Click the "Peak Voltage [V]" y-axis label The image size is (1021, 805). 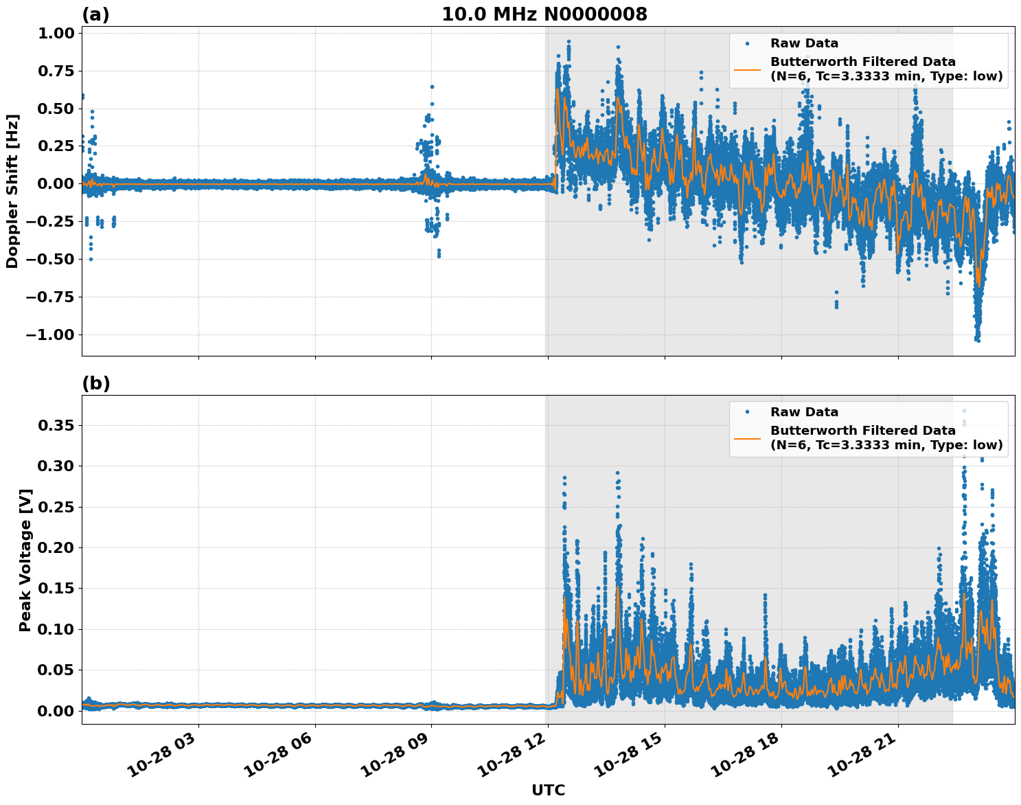click(25, 560)
